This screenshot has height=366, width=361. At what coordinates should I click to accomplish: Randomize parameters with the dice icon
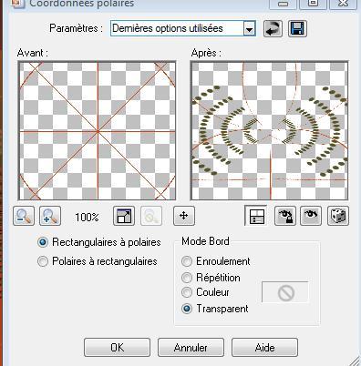tap(338, 216)
